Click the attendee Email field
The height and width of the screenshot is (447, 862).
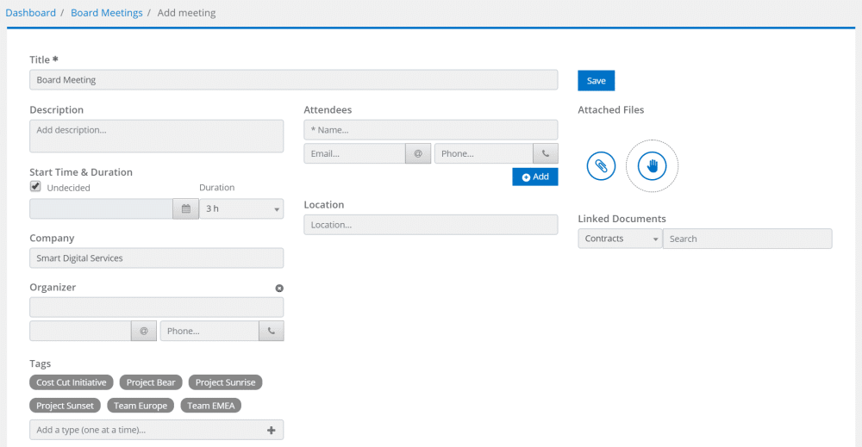354,154
